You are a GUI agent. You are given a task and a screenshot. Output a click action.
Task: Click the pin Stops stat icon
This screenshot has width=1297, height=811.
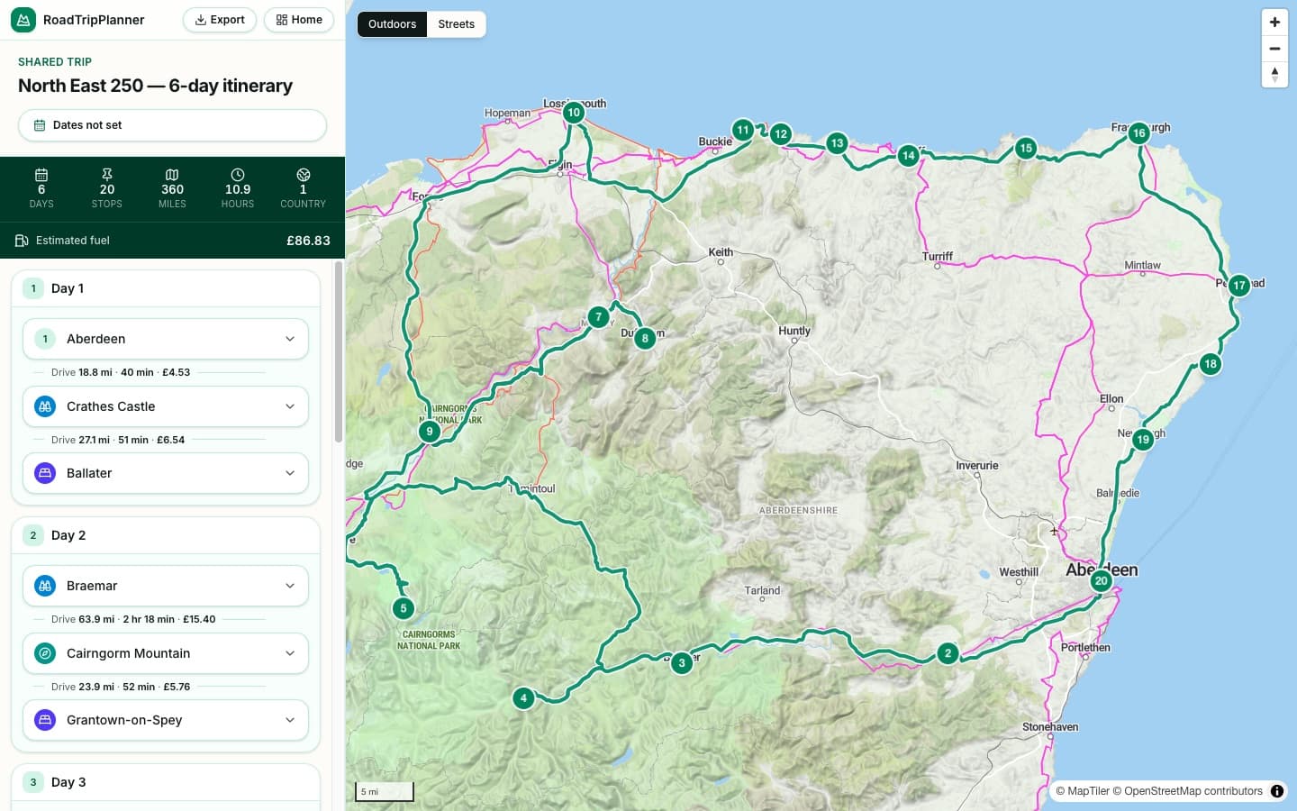tap(107, 174)
